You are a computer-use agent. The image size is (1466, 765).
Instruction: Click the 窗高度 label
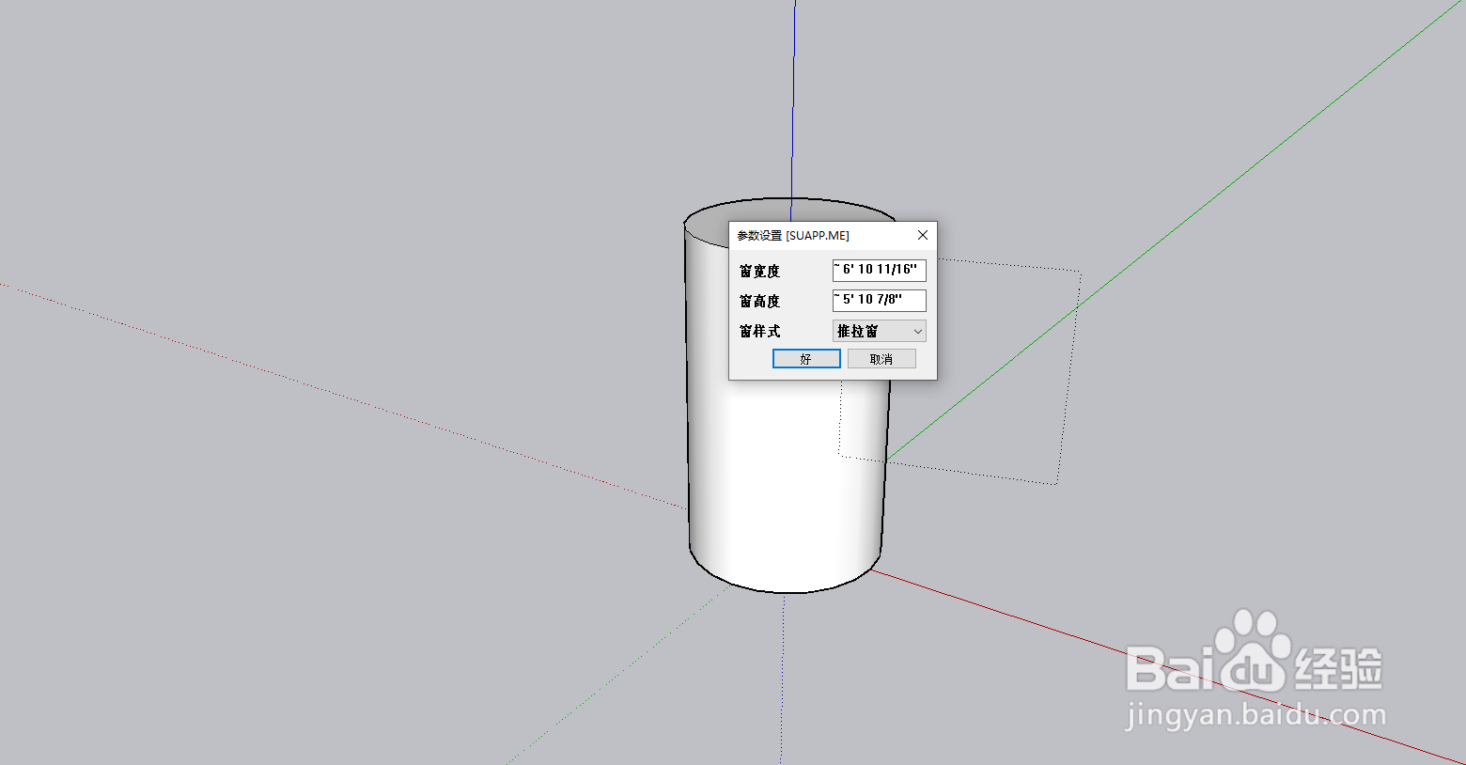(x=759, y=301)
